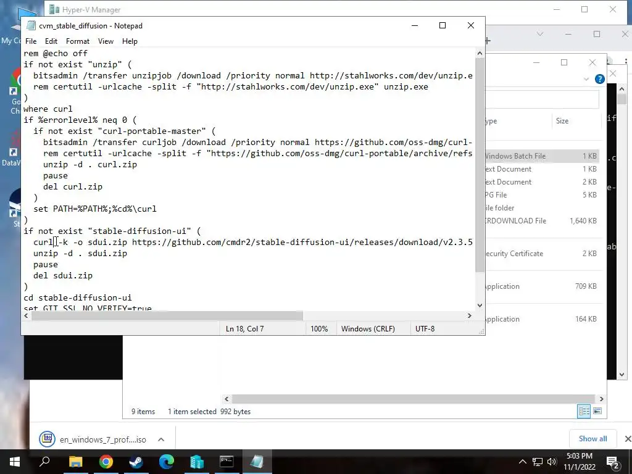Click the 'where curl' line
This screenshot has height=474, width=632.
(x=48, y=109)
